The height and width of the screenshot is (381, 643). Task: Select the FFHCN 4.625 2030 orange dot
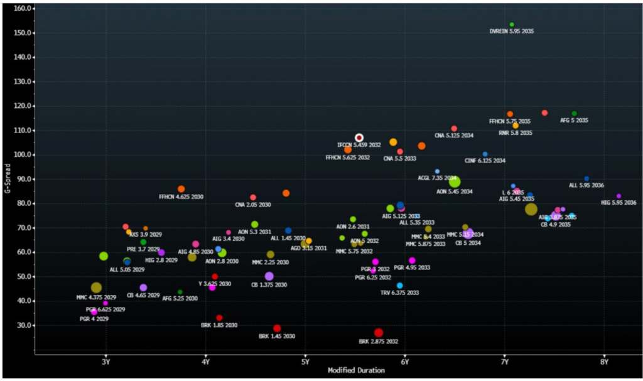(181, 189)
